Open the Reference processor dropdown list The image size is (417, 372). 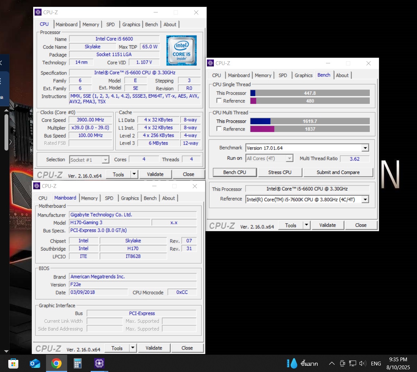365,200
